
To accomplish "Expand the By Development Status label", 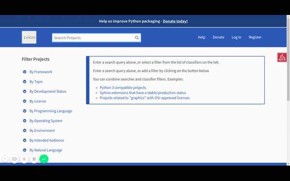I will pos(48,91).
